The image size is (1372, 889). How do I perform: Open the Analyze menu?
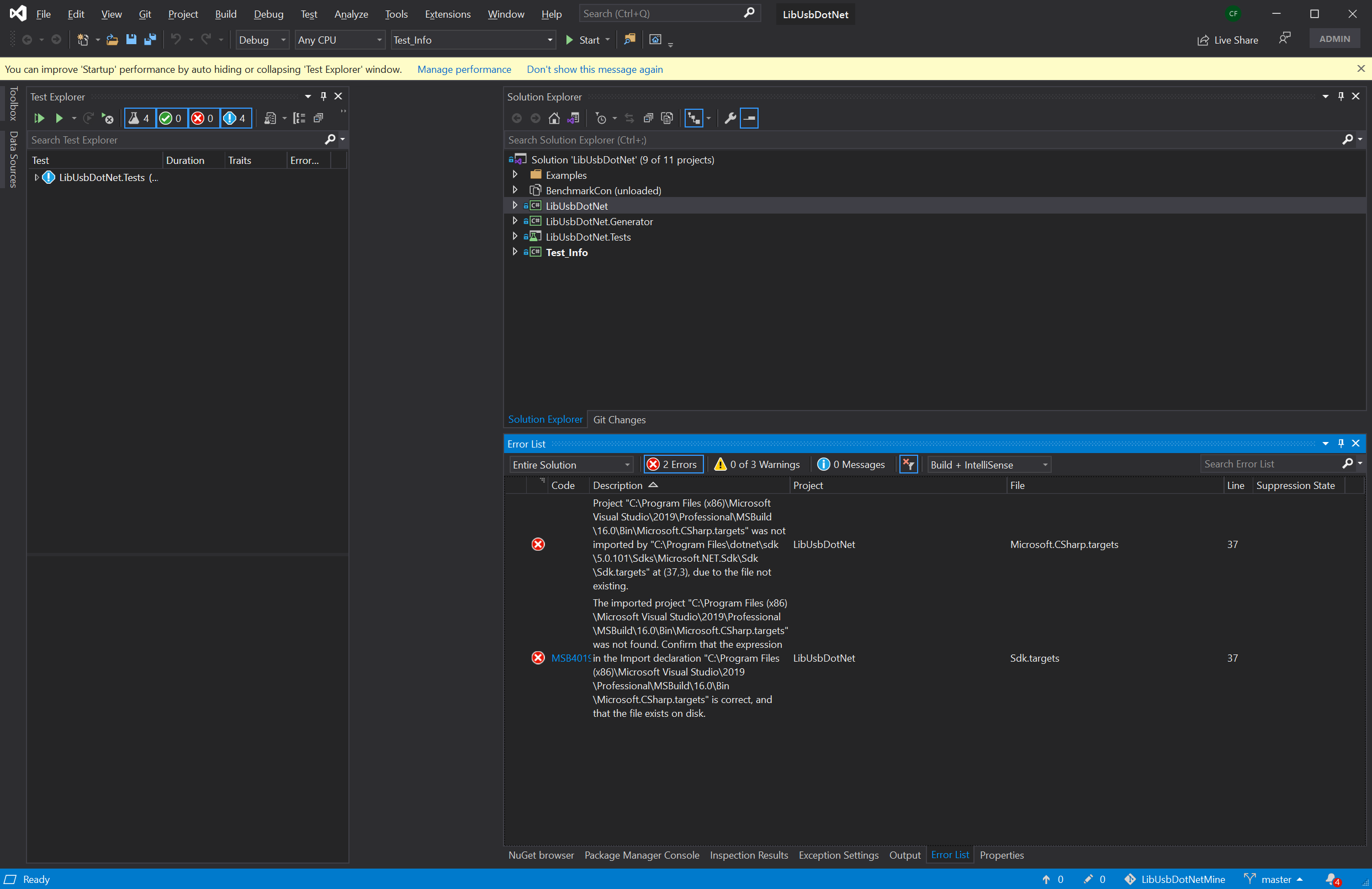[351, 14]
